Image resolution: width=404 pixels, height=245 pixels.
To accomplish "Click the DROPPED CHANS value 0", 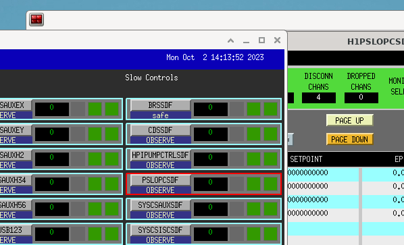I will point(361,98).
